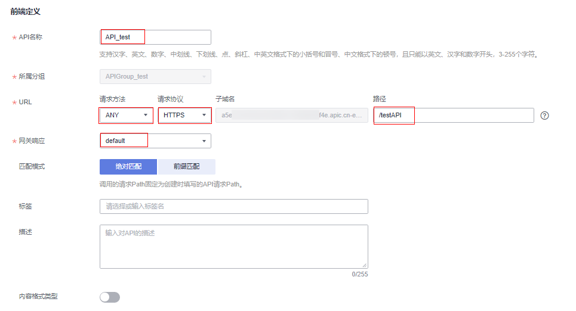Click the 内容格式类型 label text

[x=38, y=296]
